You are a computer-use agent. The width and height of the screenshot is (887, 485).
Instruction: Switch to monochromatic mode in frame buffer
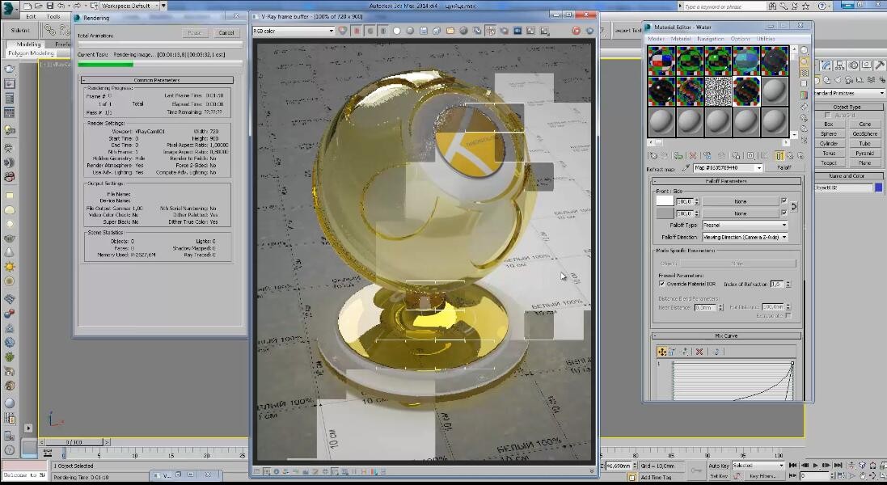(x=410, y=31)
